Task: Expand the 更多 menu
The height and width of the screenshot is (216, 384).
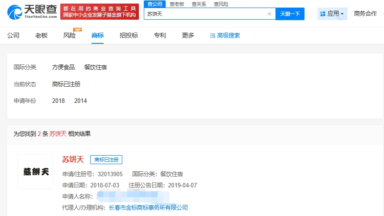Action: click(188, 35)
